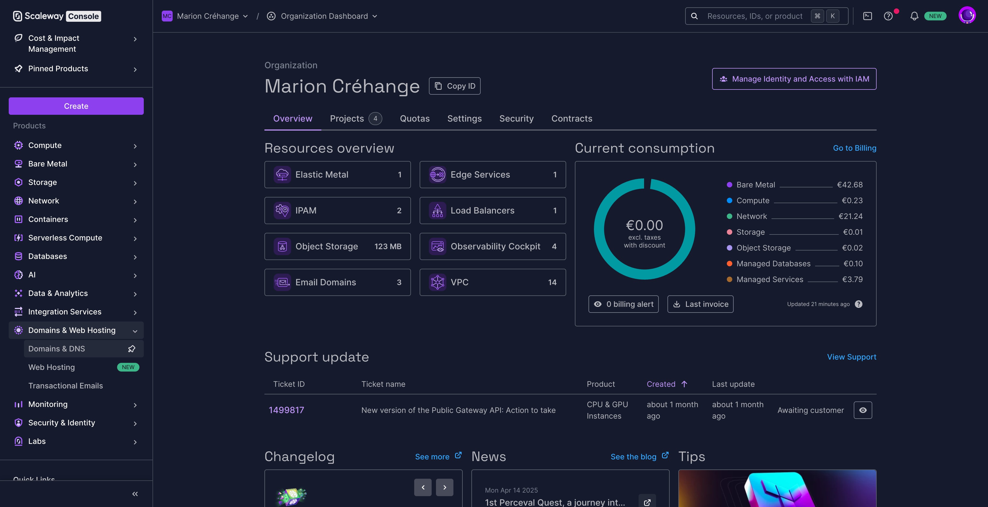
Task: Sort tickets by Created column
Action: 667,384
